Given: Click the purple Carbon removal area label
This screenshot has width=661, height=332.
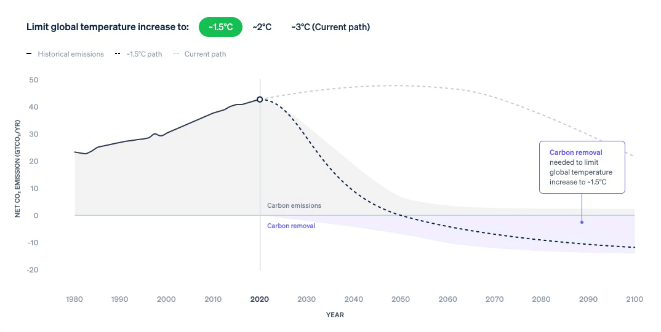Looking at the screenshot, I should coord(291,226).
